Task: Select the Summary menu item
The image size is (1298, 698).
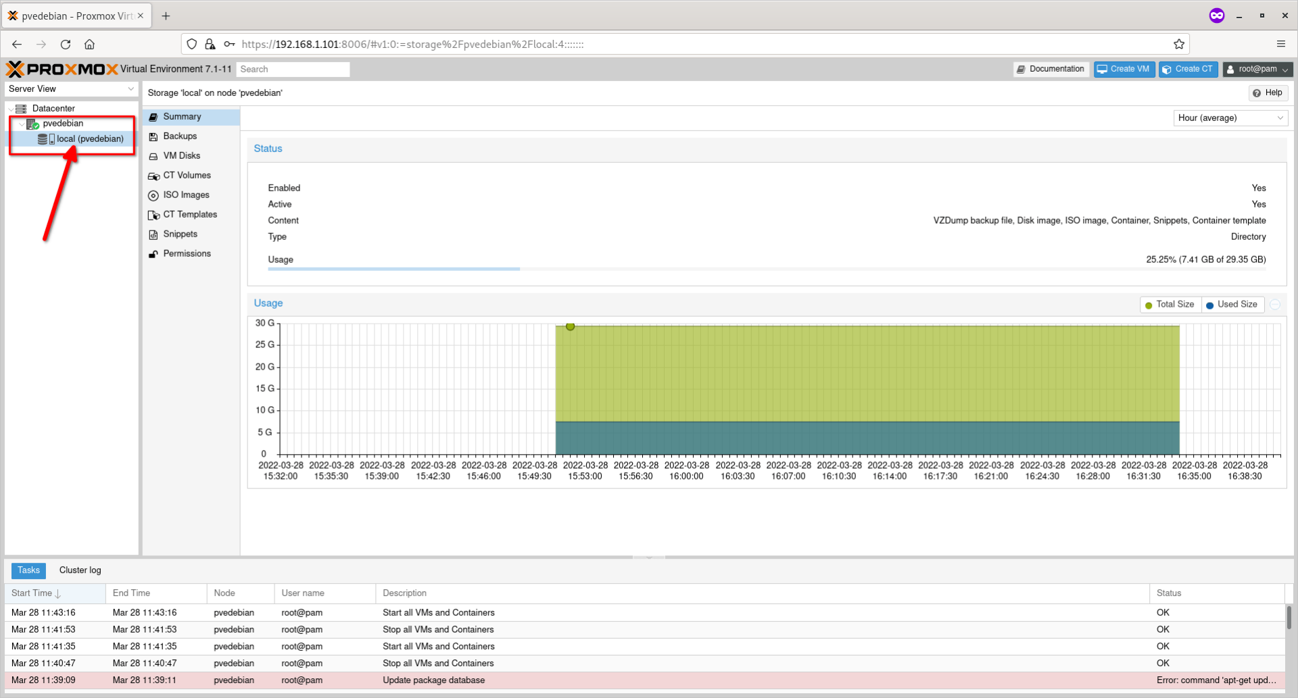Action: pos(182,117)
